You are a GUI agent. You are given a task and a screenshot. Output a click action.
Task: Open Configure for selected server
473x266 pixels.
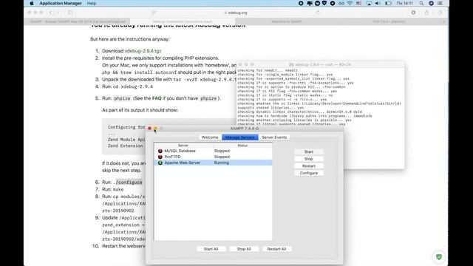pyautogui.click(x=309, y=173)
